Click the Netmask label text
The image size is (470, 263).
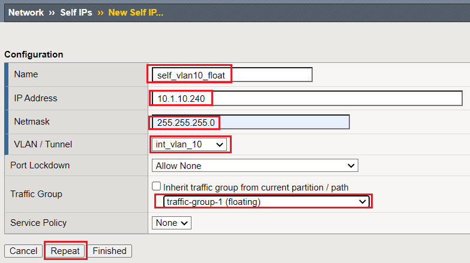coord(32,122)
